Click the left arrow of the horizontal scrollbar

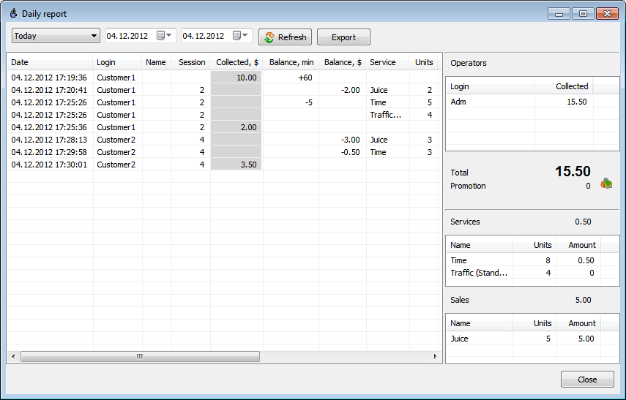(x=13, y=357)
